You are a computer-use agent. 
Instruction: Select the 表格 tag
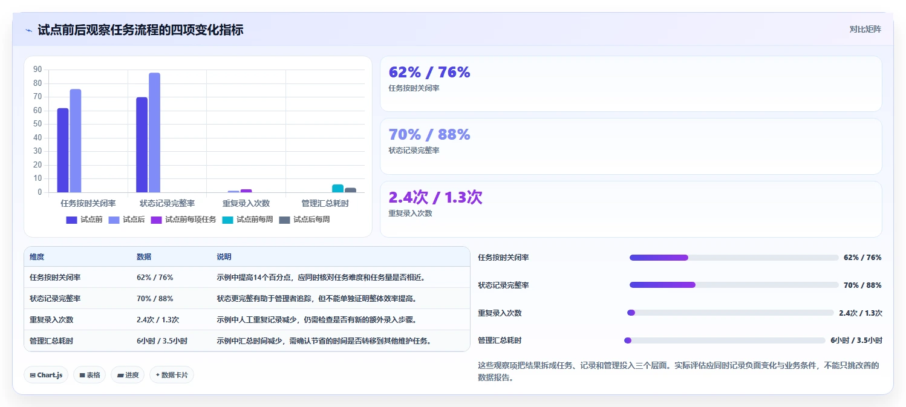click(x=90, y=375)
